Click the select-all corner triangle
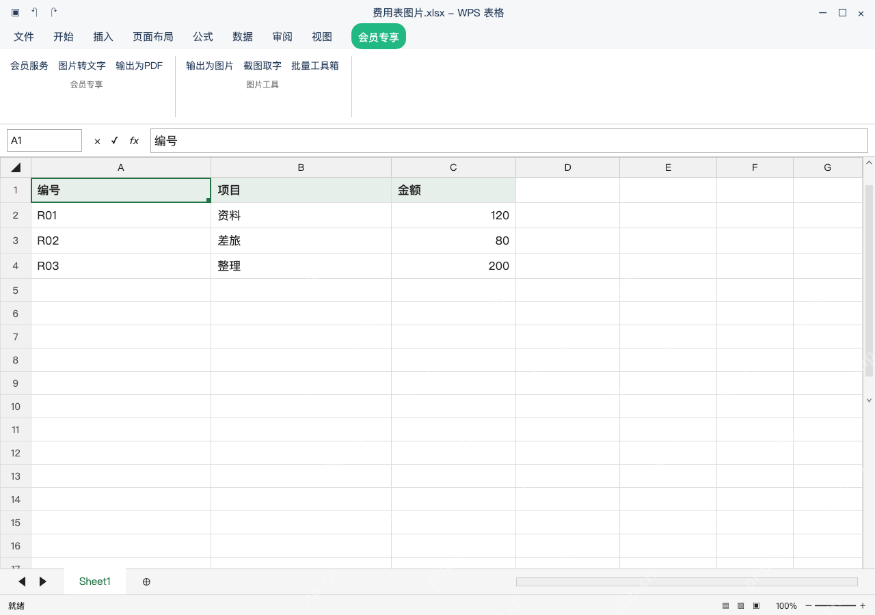Screen dimensions: 875x615 [16, 167]
